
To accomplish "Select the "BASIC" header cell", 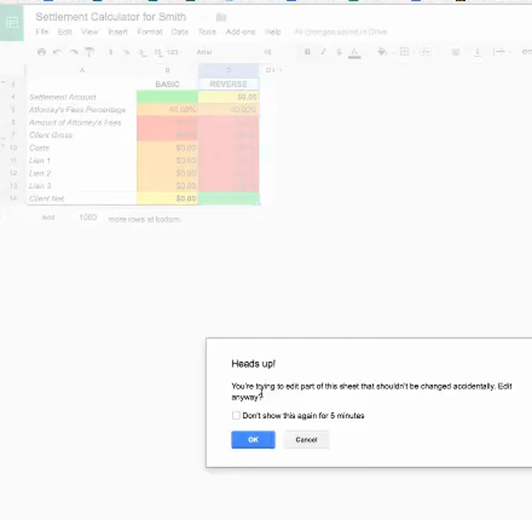I will 167,84.
